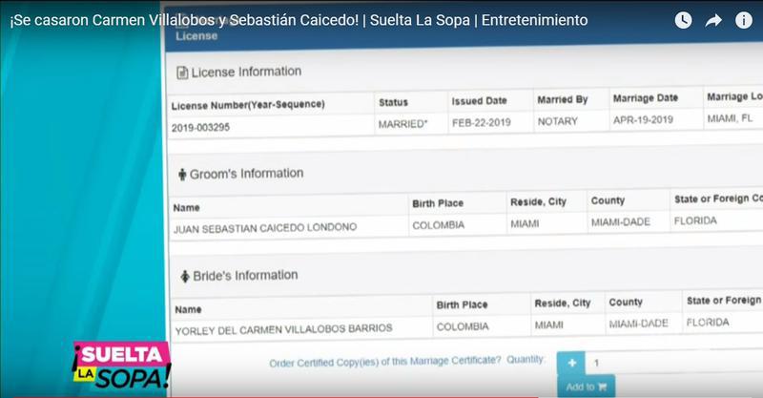Click the Marriage Date column header
763x398 pixels.
click(646, 98)
